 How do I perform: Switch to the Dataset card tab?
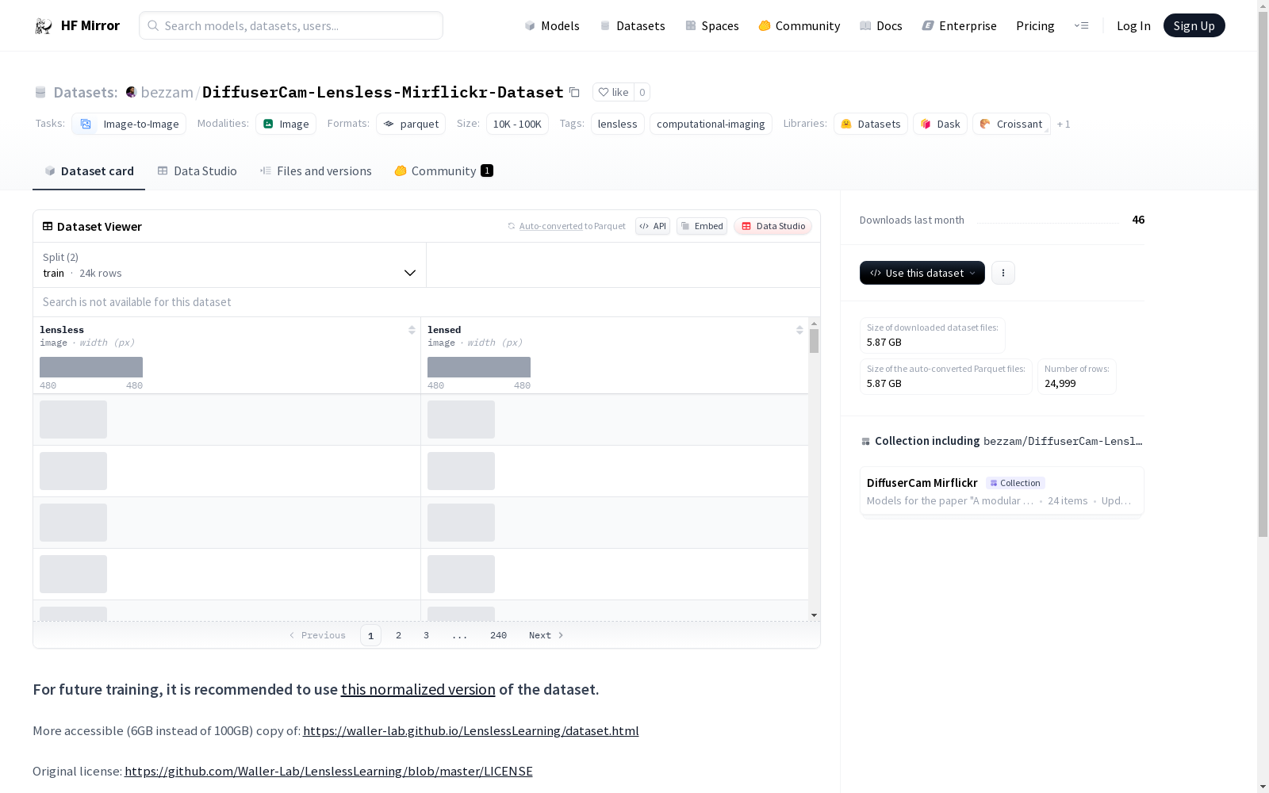click(89, 170)
